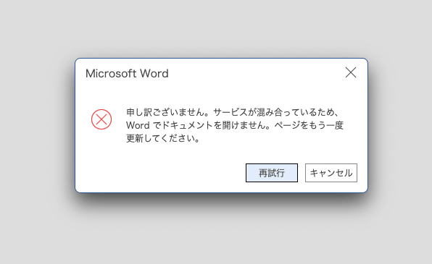The width and height of the screenshot is (432, 264).
Task: Click the キャンセル (Cancel) button
Action: coord(331,173)
